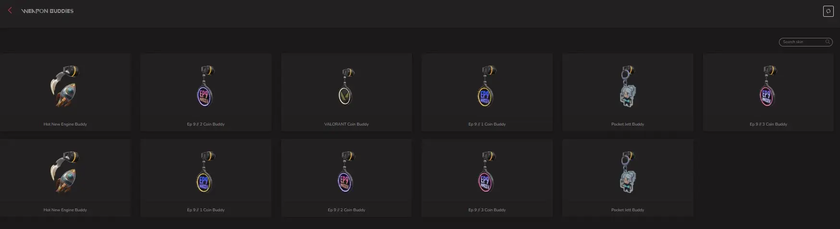
Task: Click bottom-row Ep 9 // 3 Coin Buddy label
Action: [487, 210]
